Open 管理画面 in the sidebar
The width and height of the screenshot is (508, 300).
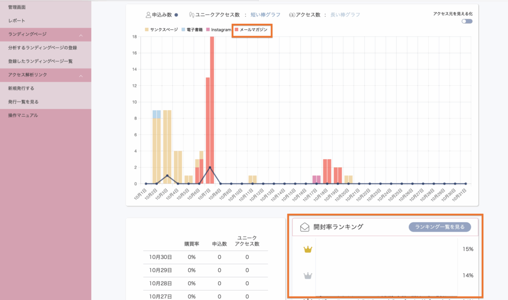click(x=17, y=7)
